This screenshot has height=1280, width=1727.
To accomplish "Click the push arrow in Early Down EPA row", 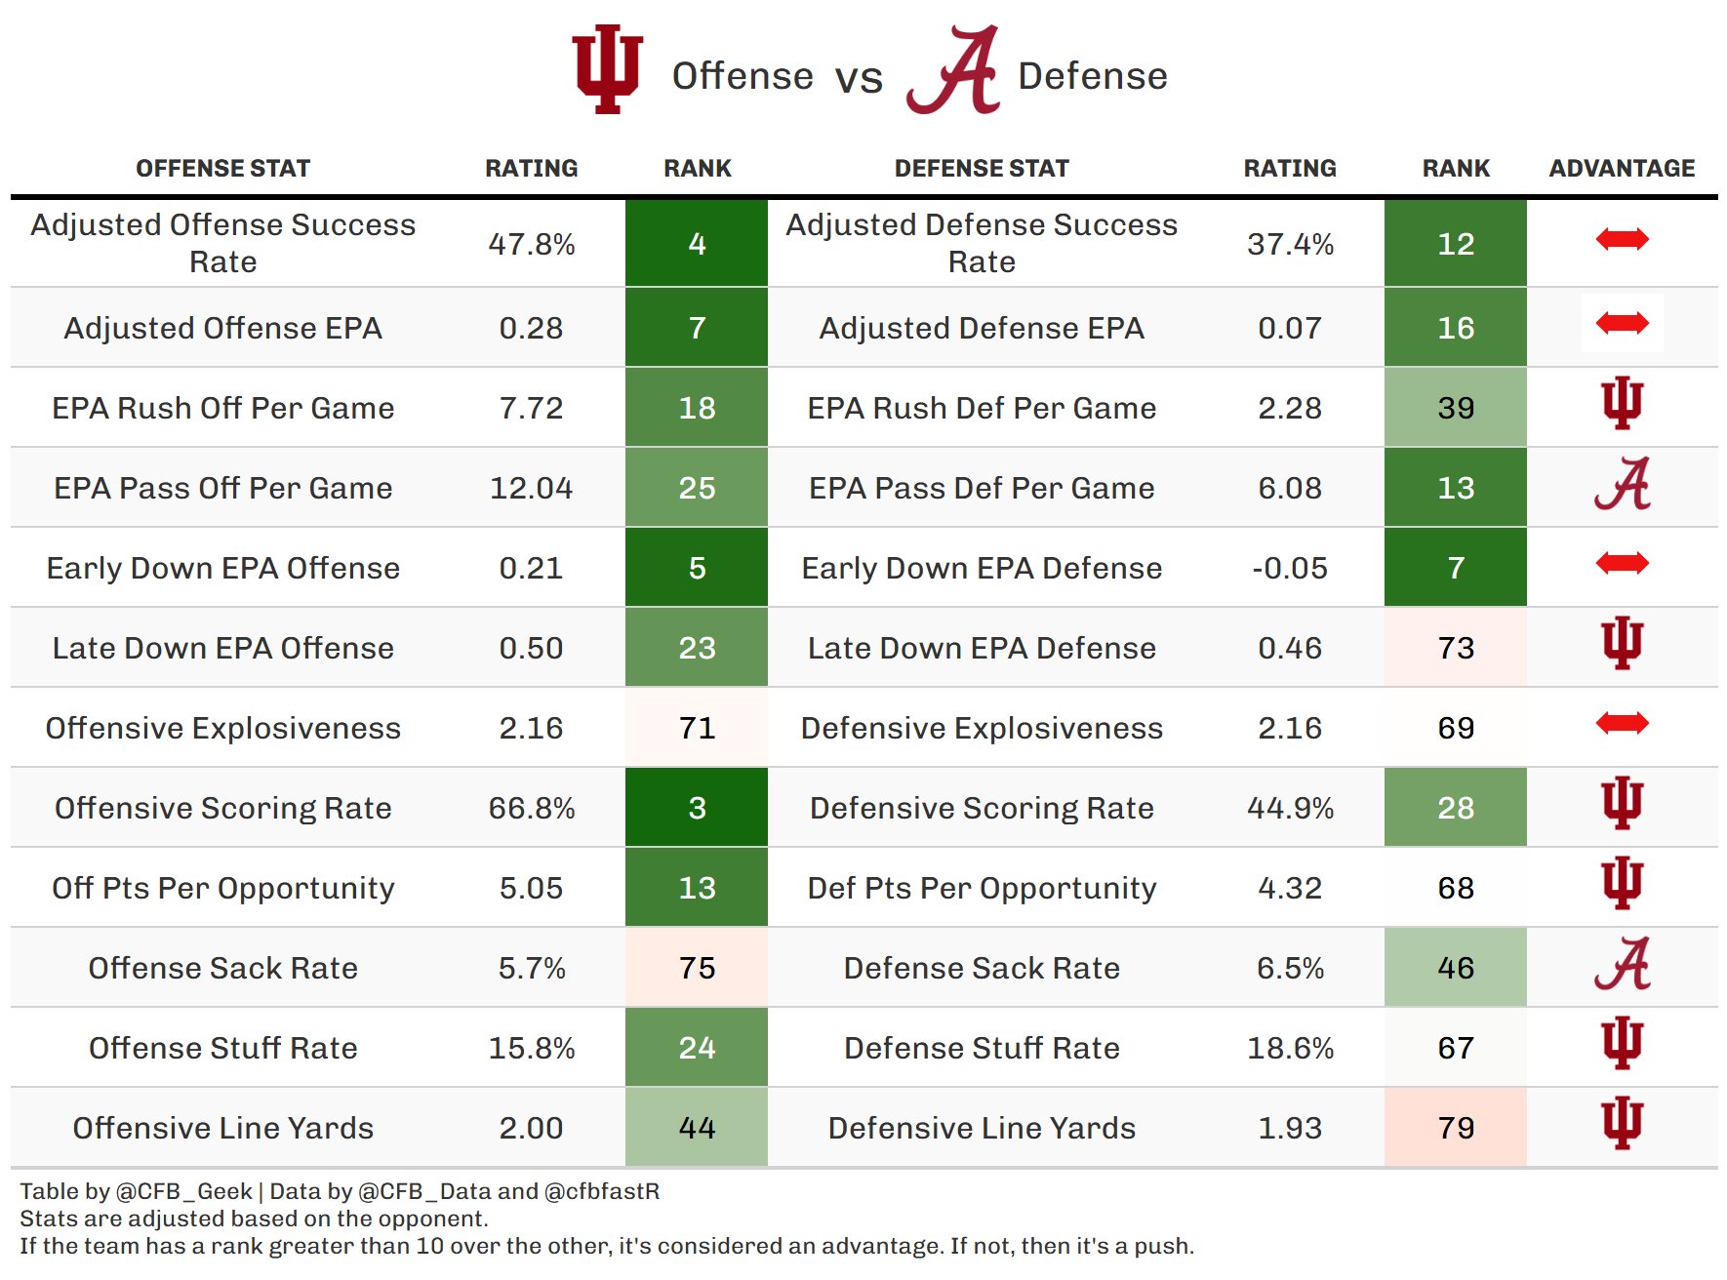I will click(x=1622, y=563).
